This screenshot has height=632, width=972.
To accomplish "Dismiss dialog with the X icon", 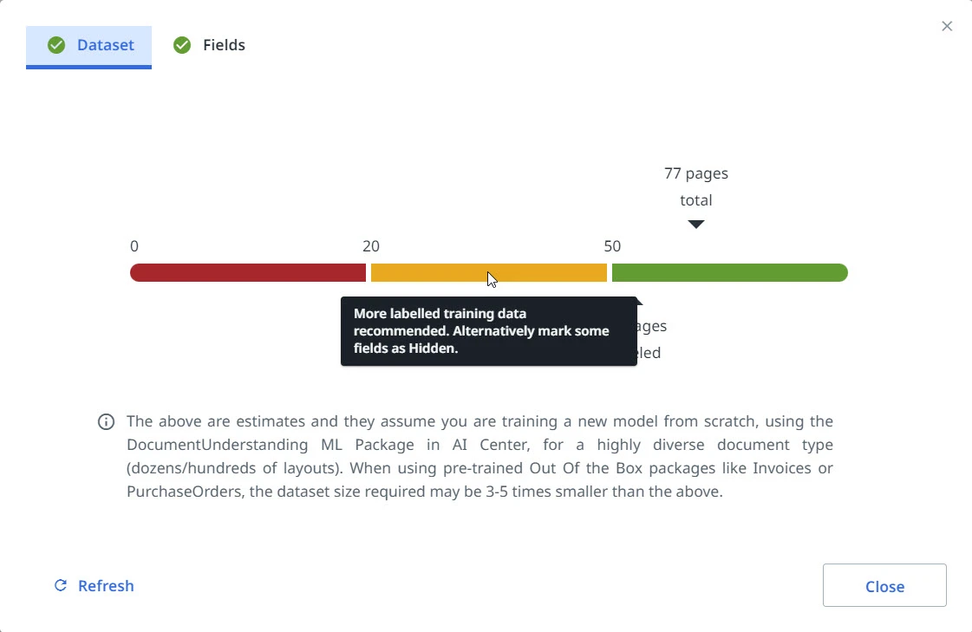I will 947,26.
